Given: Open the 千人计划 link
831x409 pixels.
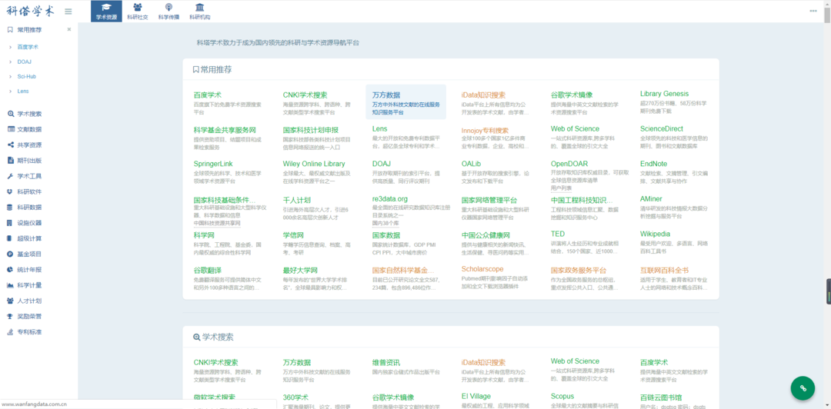Looking at the screenshot, I should (x=297, y=200).
